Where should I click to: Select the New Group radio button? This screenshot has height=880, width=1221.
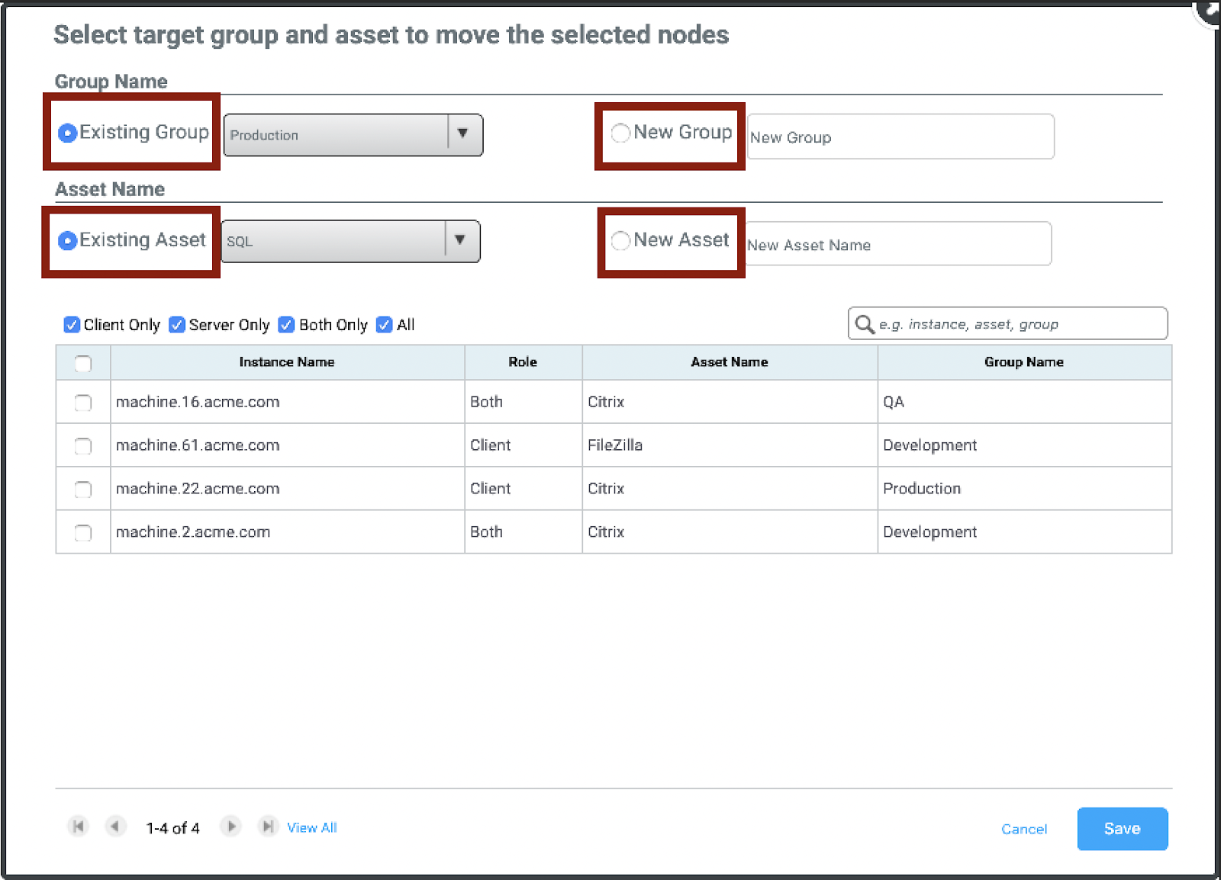(620, 133)
